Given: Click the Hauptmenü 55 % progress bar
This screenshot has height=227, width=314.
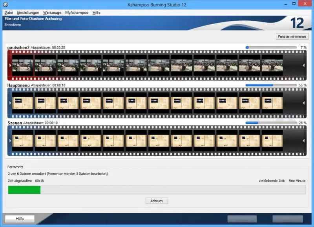Looking at the screenshot, I should [x=271, y=85].
